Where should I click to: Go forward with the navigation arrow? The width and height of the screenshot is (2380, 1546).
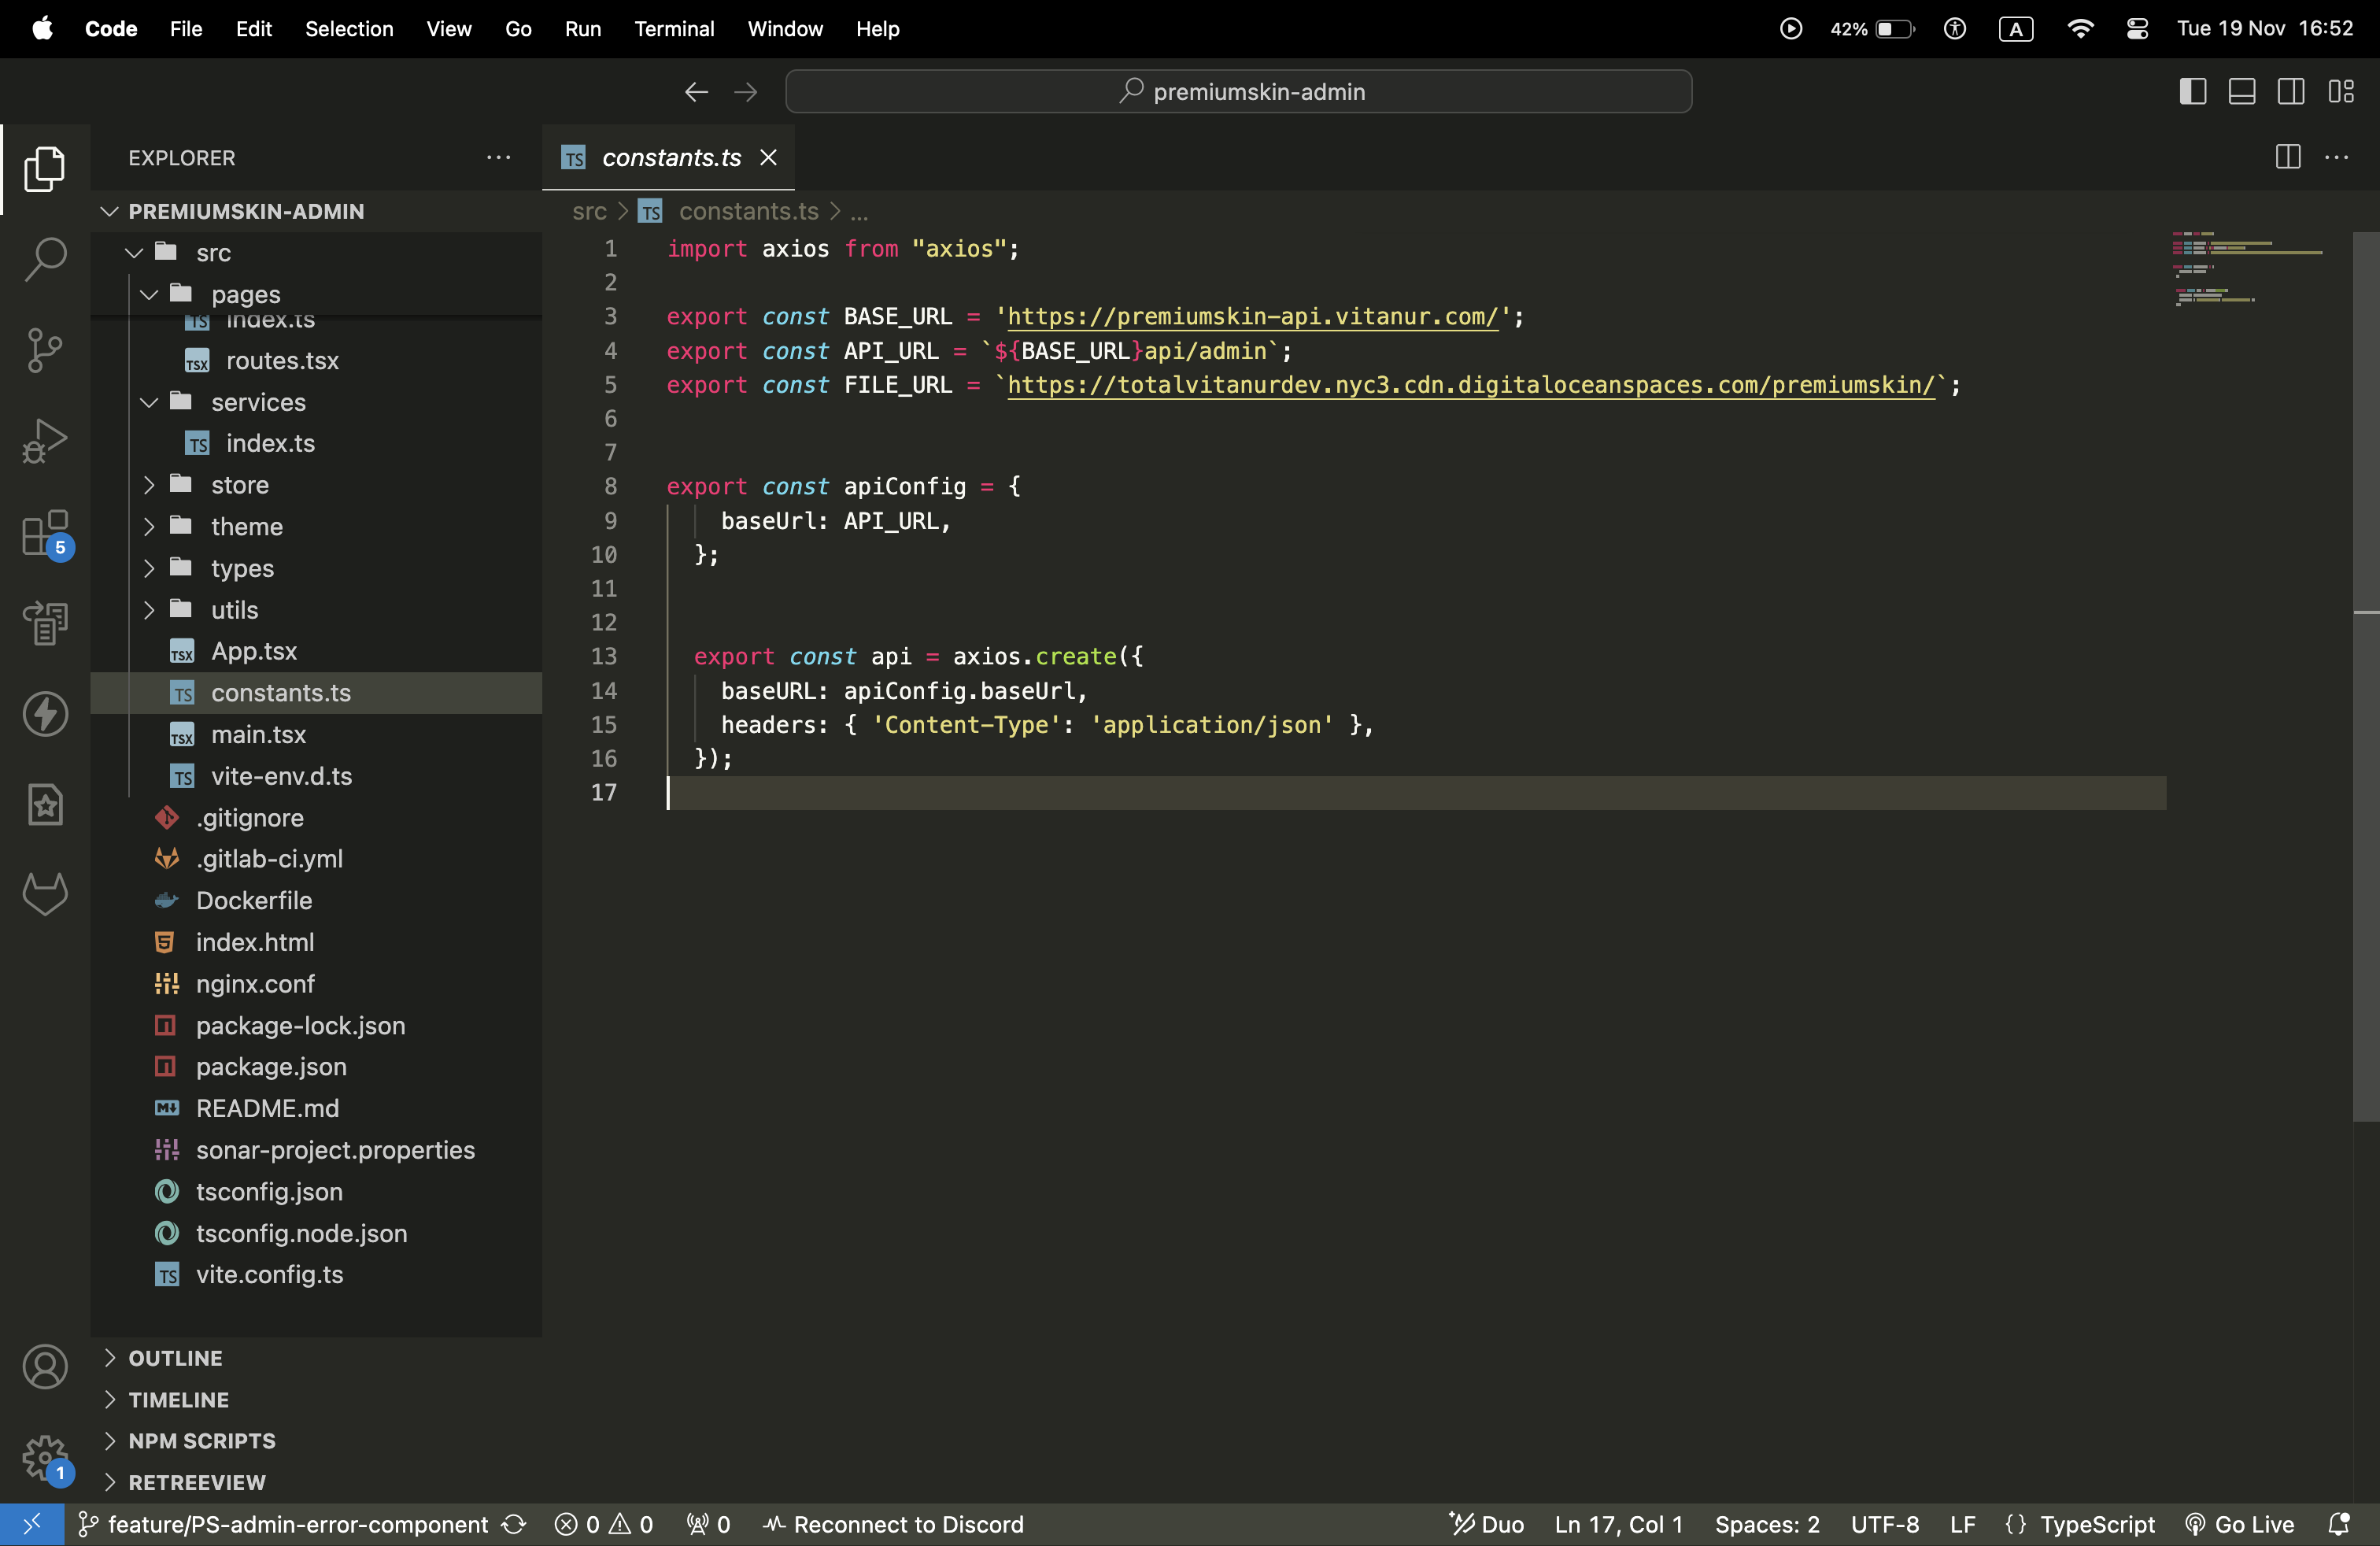coord(746,92)
